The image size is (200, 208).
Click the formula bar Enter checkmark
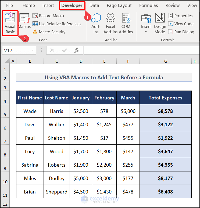65,50
